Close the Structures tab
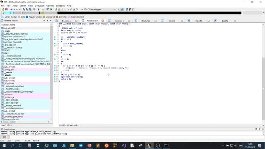 (156, 21)
